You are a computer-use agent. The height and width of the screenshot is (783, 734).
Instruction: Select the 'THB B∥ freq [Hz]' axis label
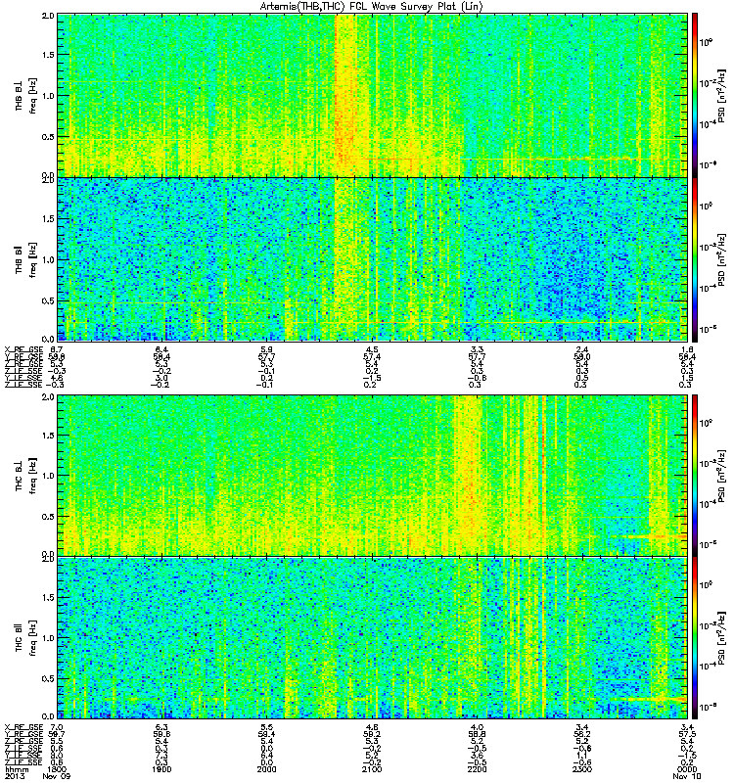(26, 259)
